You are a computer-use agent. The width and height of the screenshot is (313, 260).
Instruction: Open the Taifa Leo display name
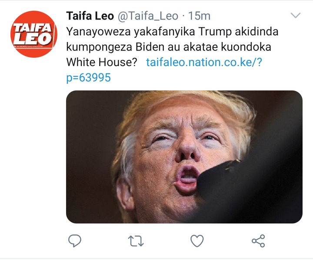coord(90,16)
